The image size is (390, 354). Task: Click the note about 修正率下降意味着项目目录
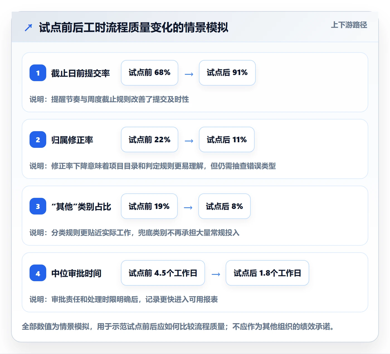153,166
